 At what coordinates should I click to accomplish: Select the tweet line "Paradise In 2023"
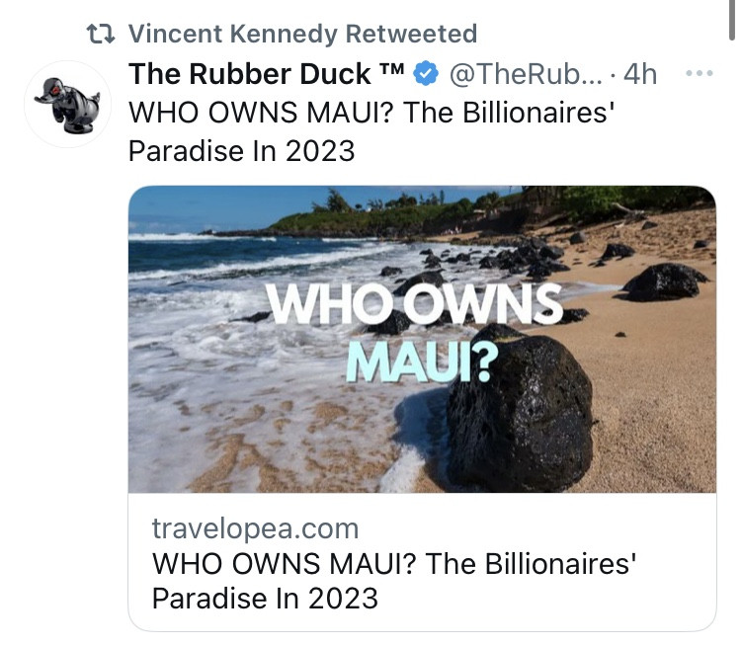point(241,150)
